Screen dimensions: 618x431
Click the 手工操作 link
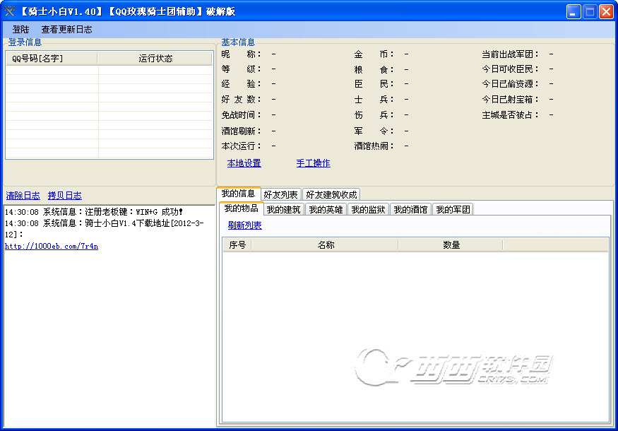[314, 163]
